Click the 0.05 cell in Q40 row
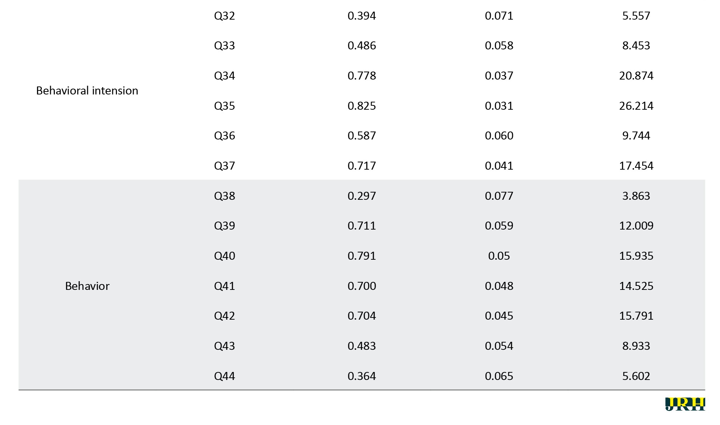The width and height of the screenshot is (720, 425). [499, 256]
